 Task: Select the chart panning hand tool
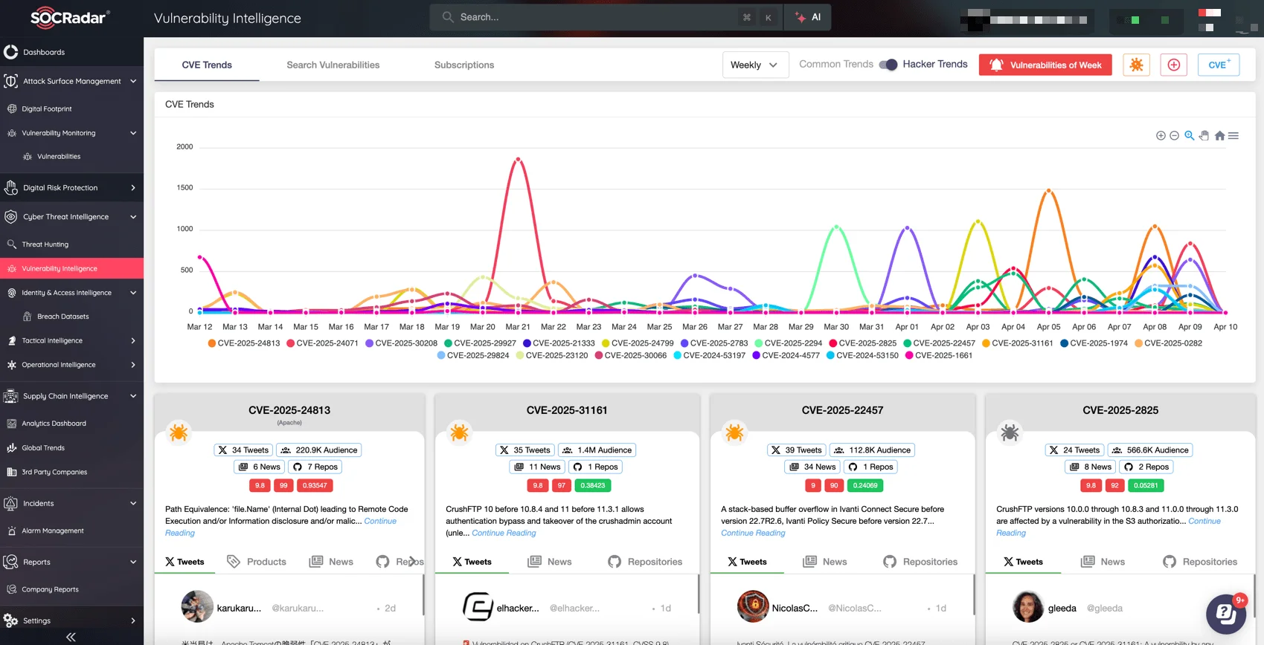(1204, 135)
